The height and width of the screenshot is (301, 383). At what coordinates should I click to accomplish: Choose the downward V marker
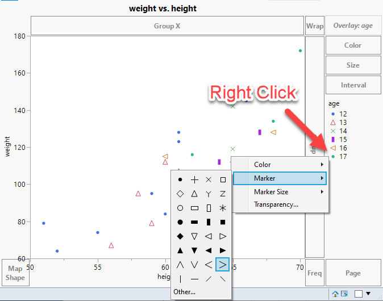194,265
